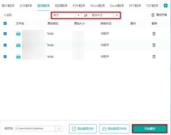Click third row's 待翻译 status
171x135 pixels.
[x=105, y=56]
